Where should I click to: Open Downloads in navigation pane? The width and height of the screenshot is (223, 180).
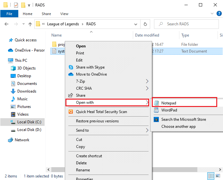tap(24, 91)
